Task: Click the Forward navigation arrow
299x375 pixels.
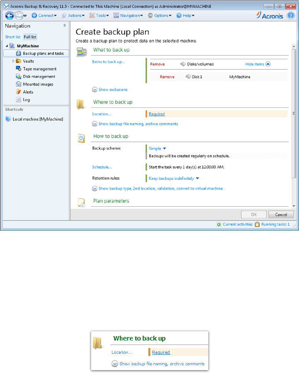Action: coord(19,16)
